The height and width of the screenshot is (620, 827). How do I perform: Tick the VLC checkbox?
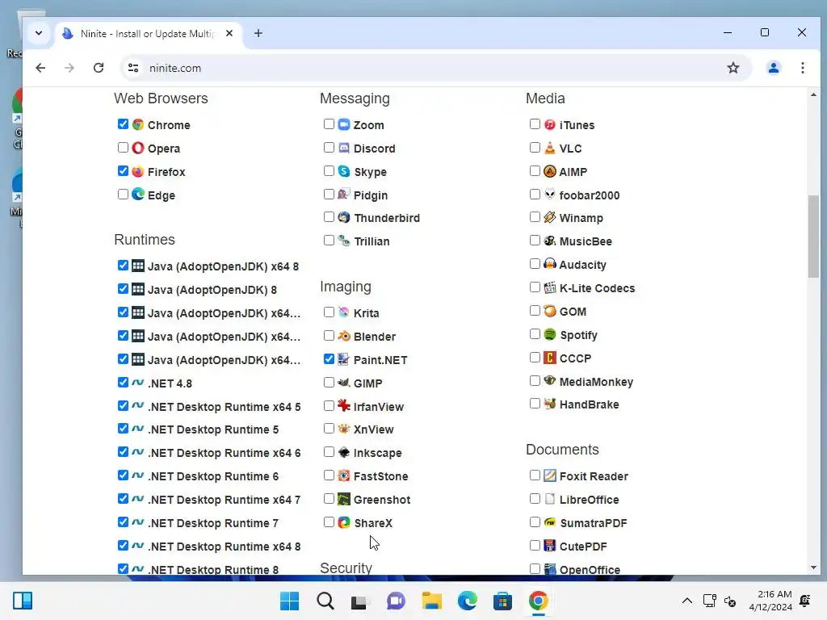[535, 147]
